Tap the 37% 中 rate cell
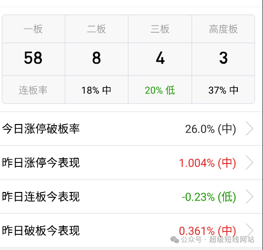Viewport: 263px width, 250px height. click(224, 90)
